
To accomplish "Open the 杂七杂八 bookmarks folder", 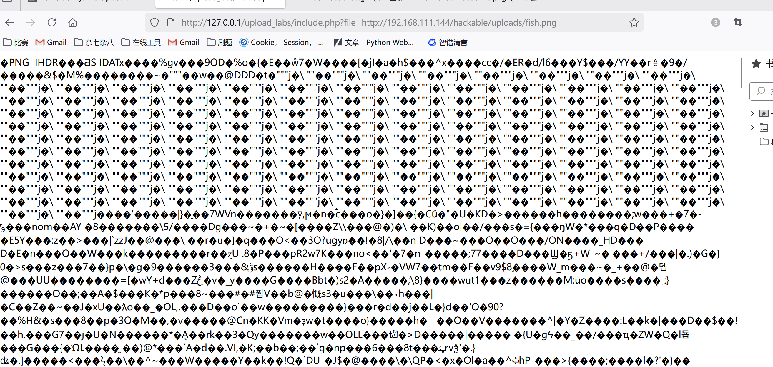I will point(94,43).
